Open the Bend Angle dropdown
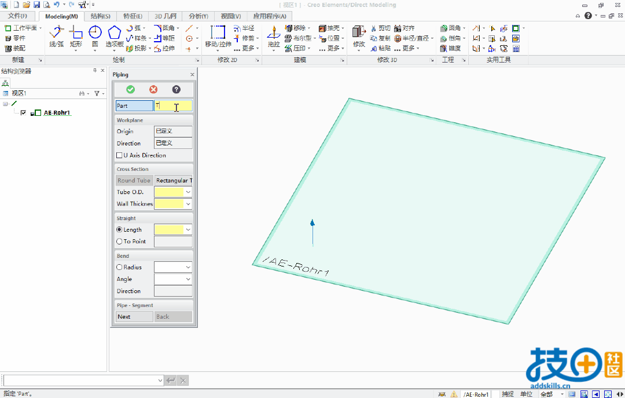The width and height of the screenshot is (625, 398). tap(188, 279)
